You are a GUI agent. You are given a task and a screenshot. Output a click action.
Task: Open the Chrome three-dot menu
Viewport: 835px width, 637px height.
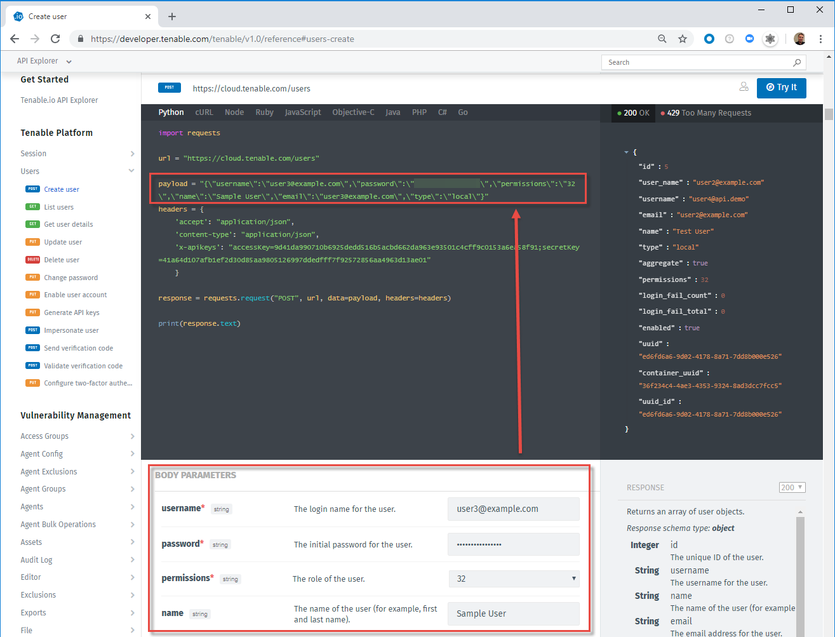coord(821,39)
